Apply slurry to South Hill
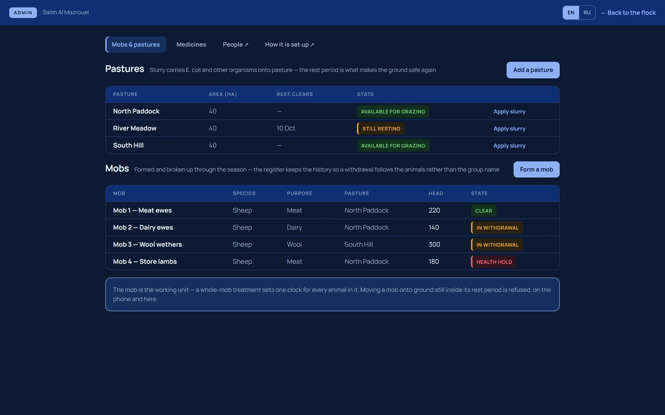665x415 pixels. pyautogui.click(x=509, y=146)
